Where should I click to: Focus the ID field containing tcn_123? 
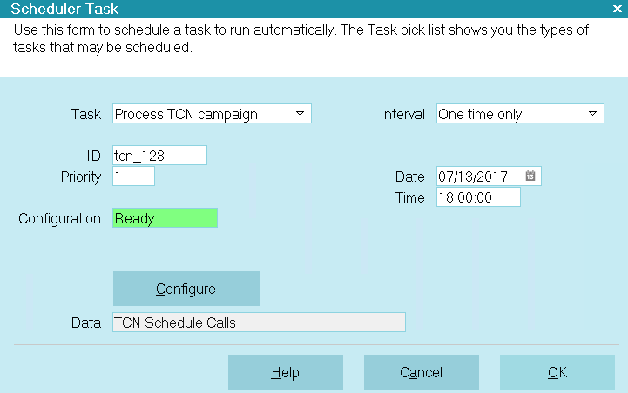point(159,155)
